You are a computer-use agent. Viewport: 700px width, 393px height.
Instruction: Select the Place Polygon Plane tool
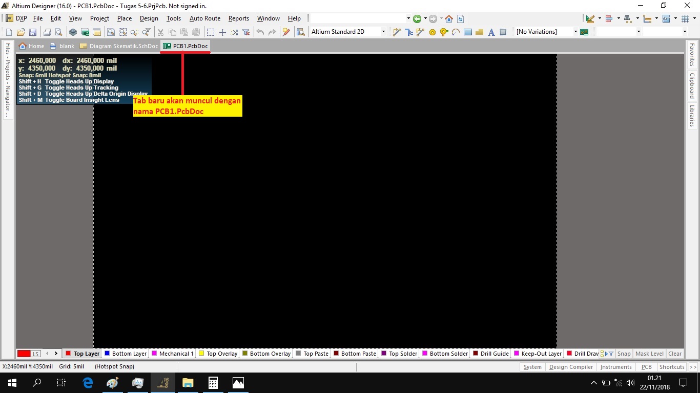(480, 32)
